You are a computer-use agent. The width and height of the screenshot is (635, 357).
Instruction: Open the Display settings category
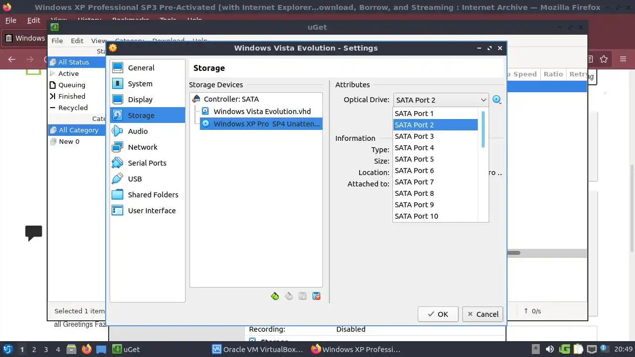(147, 100)
